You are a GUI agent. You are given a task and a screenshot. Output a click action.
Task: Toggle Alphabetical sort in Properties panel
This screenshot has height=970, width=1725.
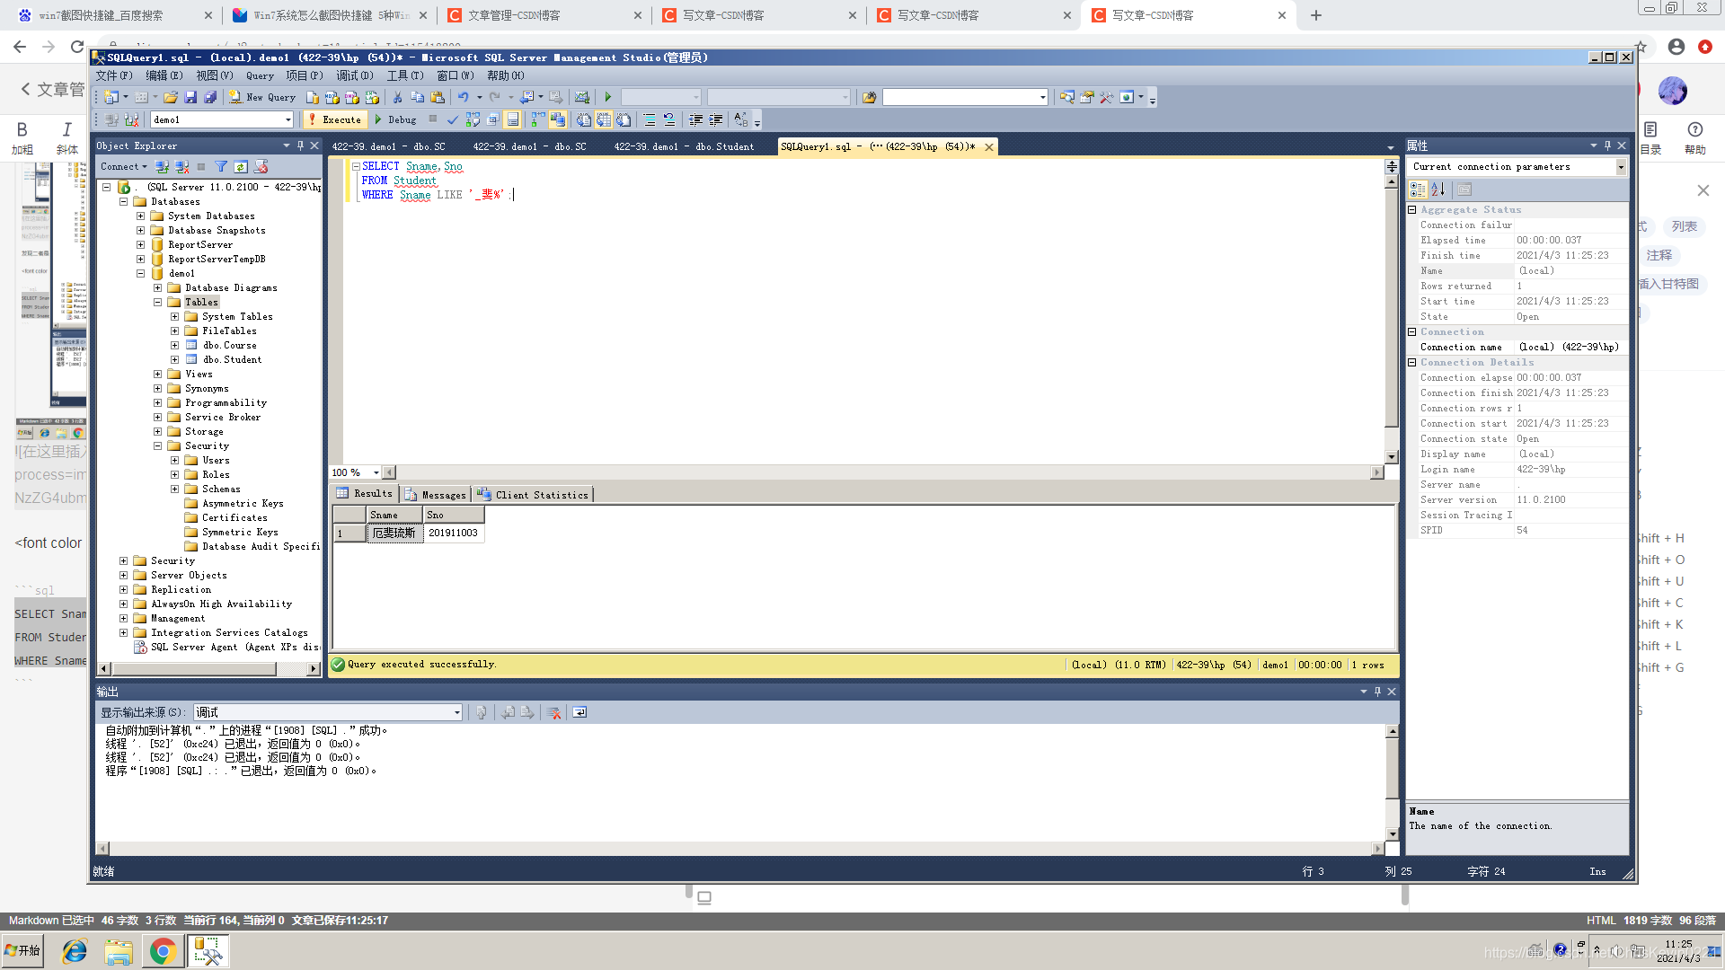coord(1437,190)
